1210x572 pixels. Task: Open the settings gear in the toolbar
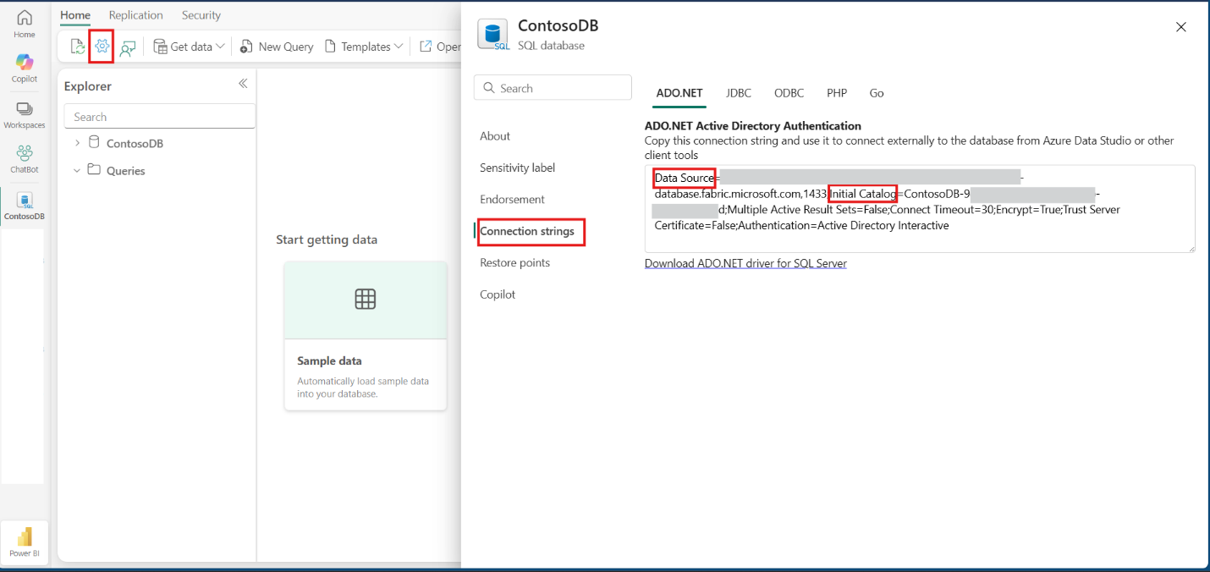coord(102,47)
